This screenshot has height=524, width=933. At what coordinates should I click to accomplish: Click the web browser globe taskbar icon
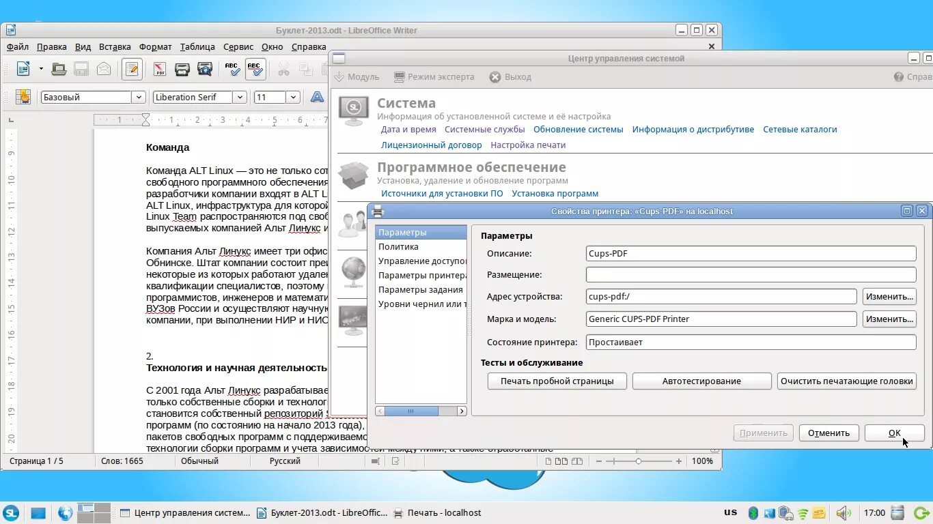click(x=65, y=513)
